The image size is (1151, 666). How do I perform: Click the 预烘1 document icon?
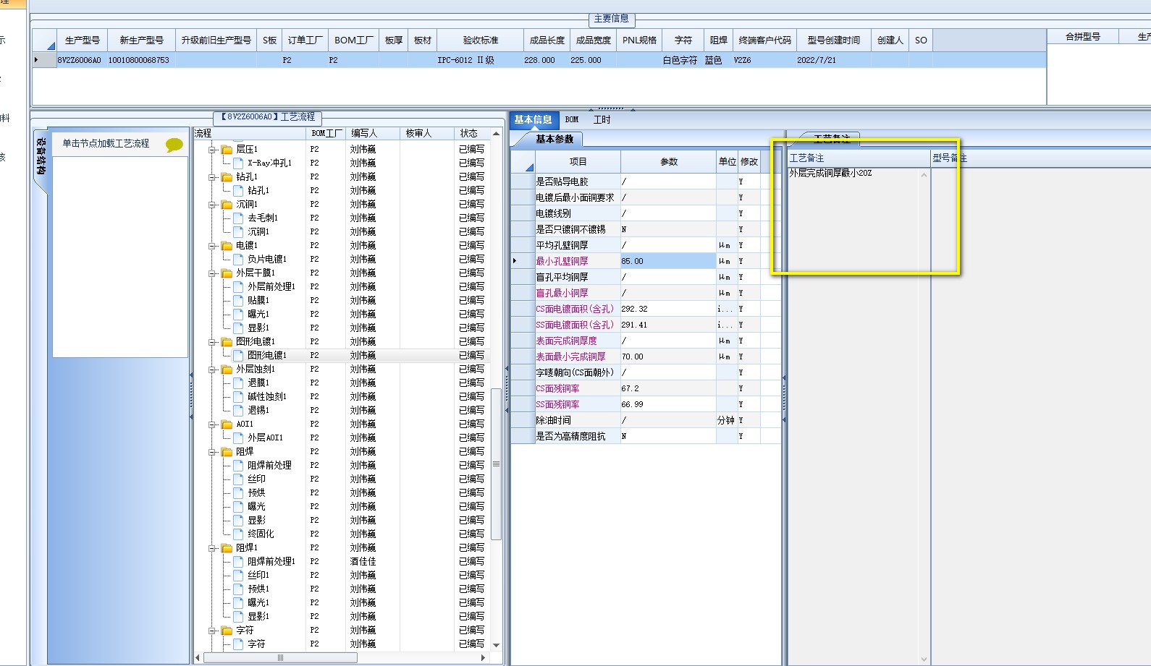(x=238, y=589)
